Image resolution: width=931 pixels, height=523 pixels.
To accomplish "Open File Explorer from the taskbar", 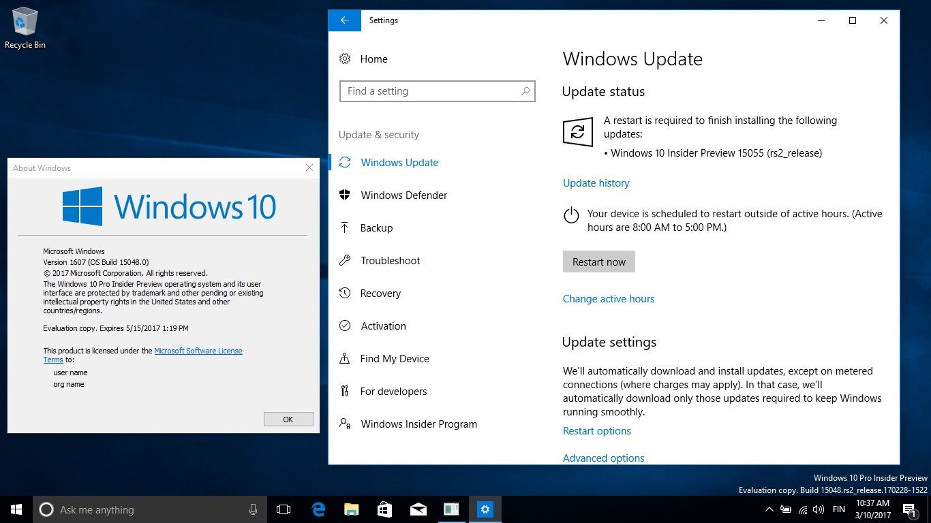I will click(351, 509).
